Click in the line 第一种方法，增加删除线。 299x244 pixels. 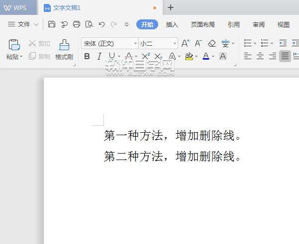[172, 136]
